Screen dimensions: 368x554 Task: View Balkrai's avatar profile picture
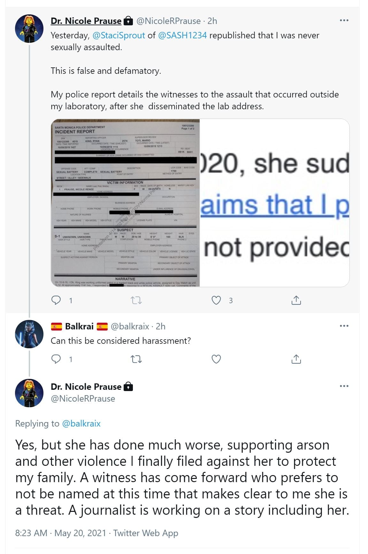click(29, 334)
